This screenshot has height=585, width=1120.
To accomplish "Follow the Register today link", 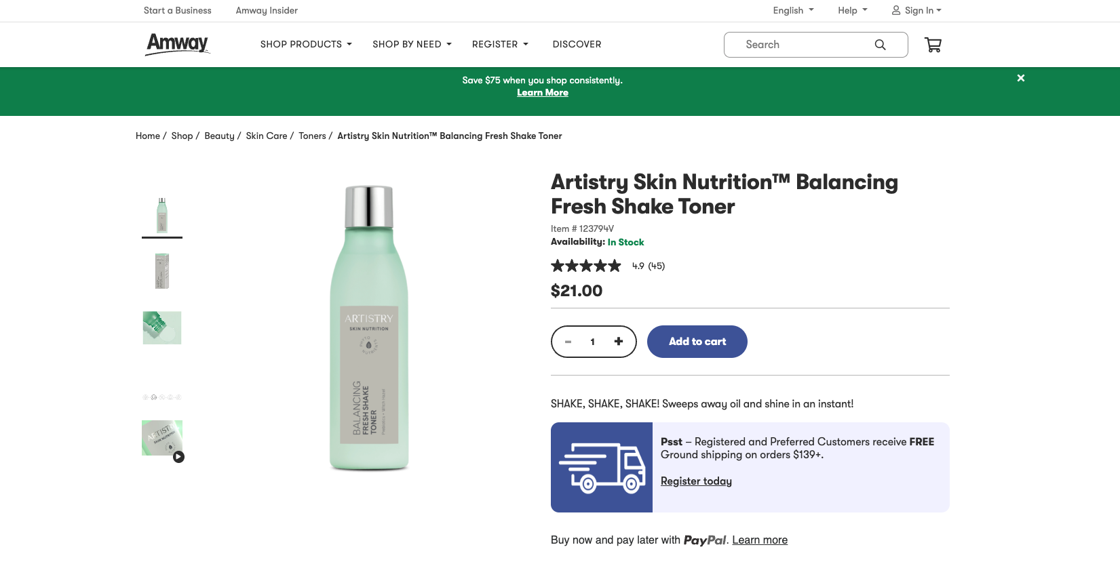I will click(x=696, y=481).
